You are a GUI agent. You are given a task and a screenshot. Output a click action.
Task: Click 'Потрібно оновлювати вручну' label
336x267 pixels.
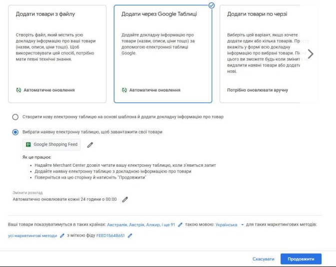[257, 90]
